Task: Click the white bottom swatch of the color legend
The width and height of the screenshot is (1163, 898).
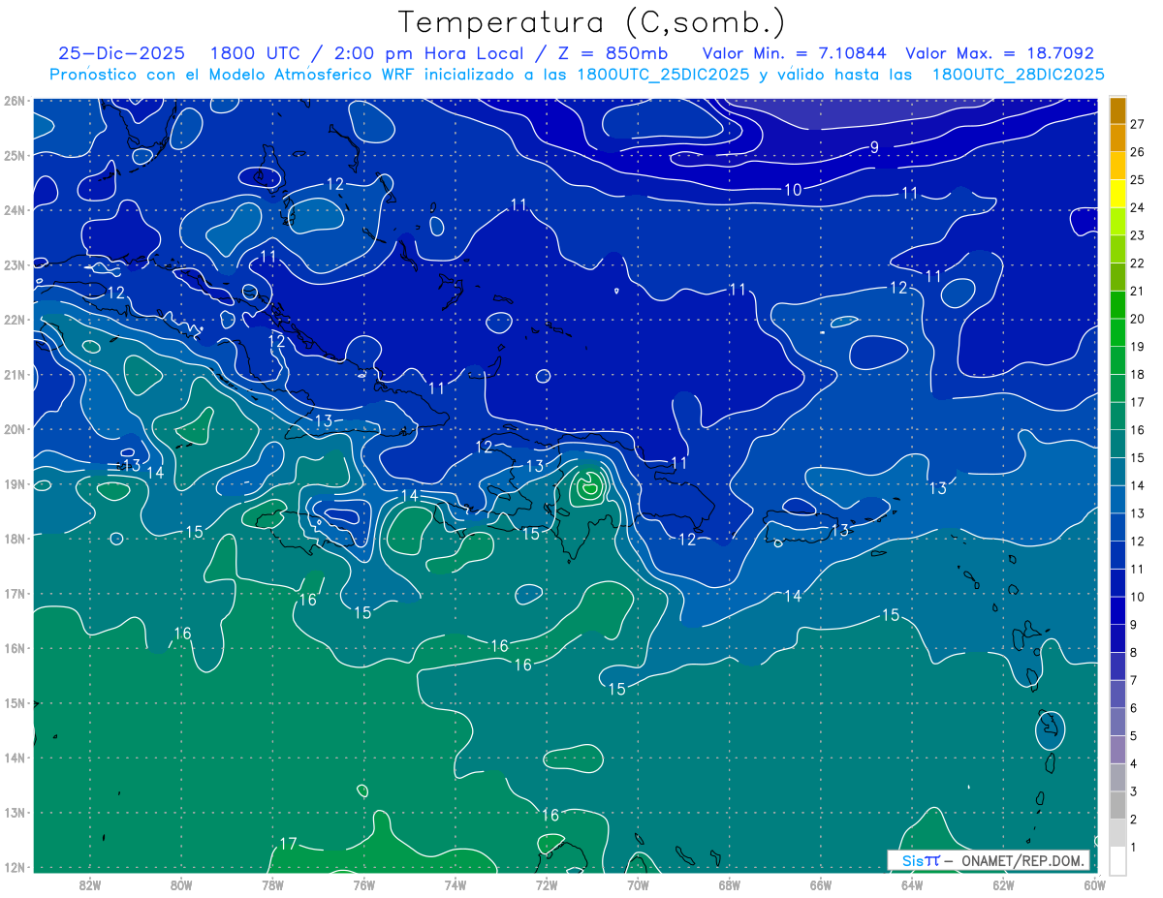Action: pyautogui.click(x=1117, y=860)
